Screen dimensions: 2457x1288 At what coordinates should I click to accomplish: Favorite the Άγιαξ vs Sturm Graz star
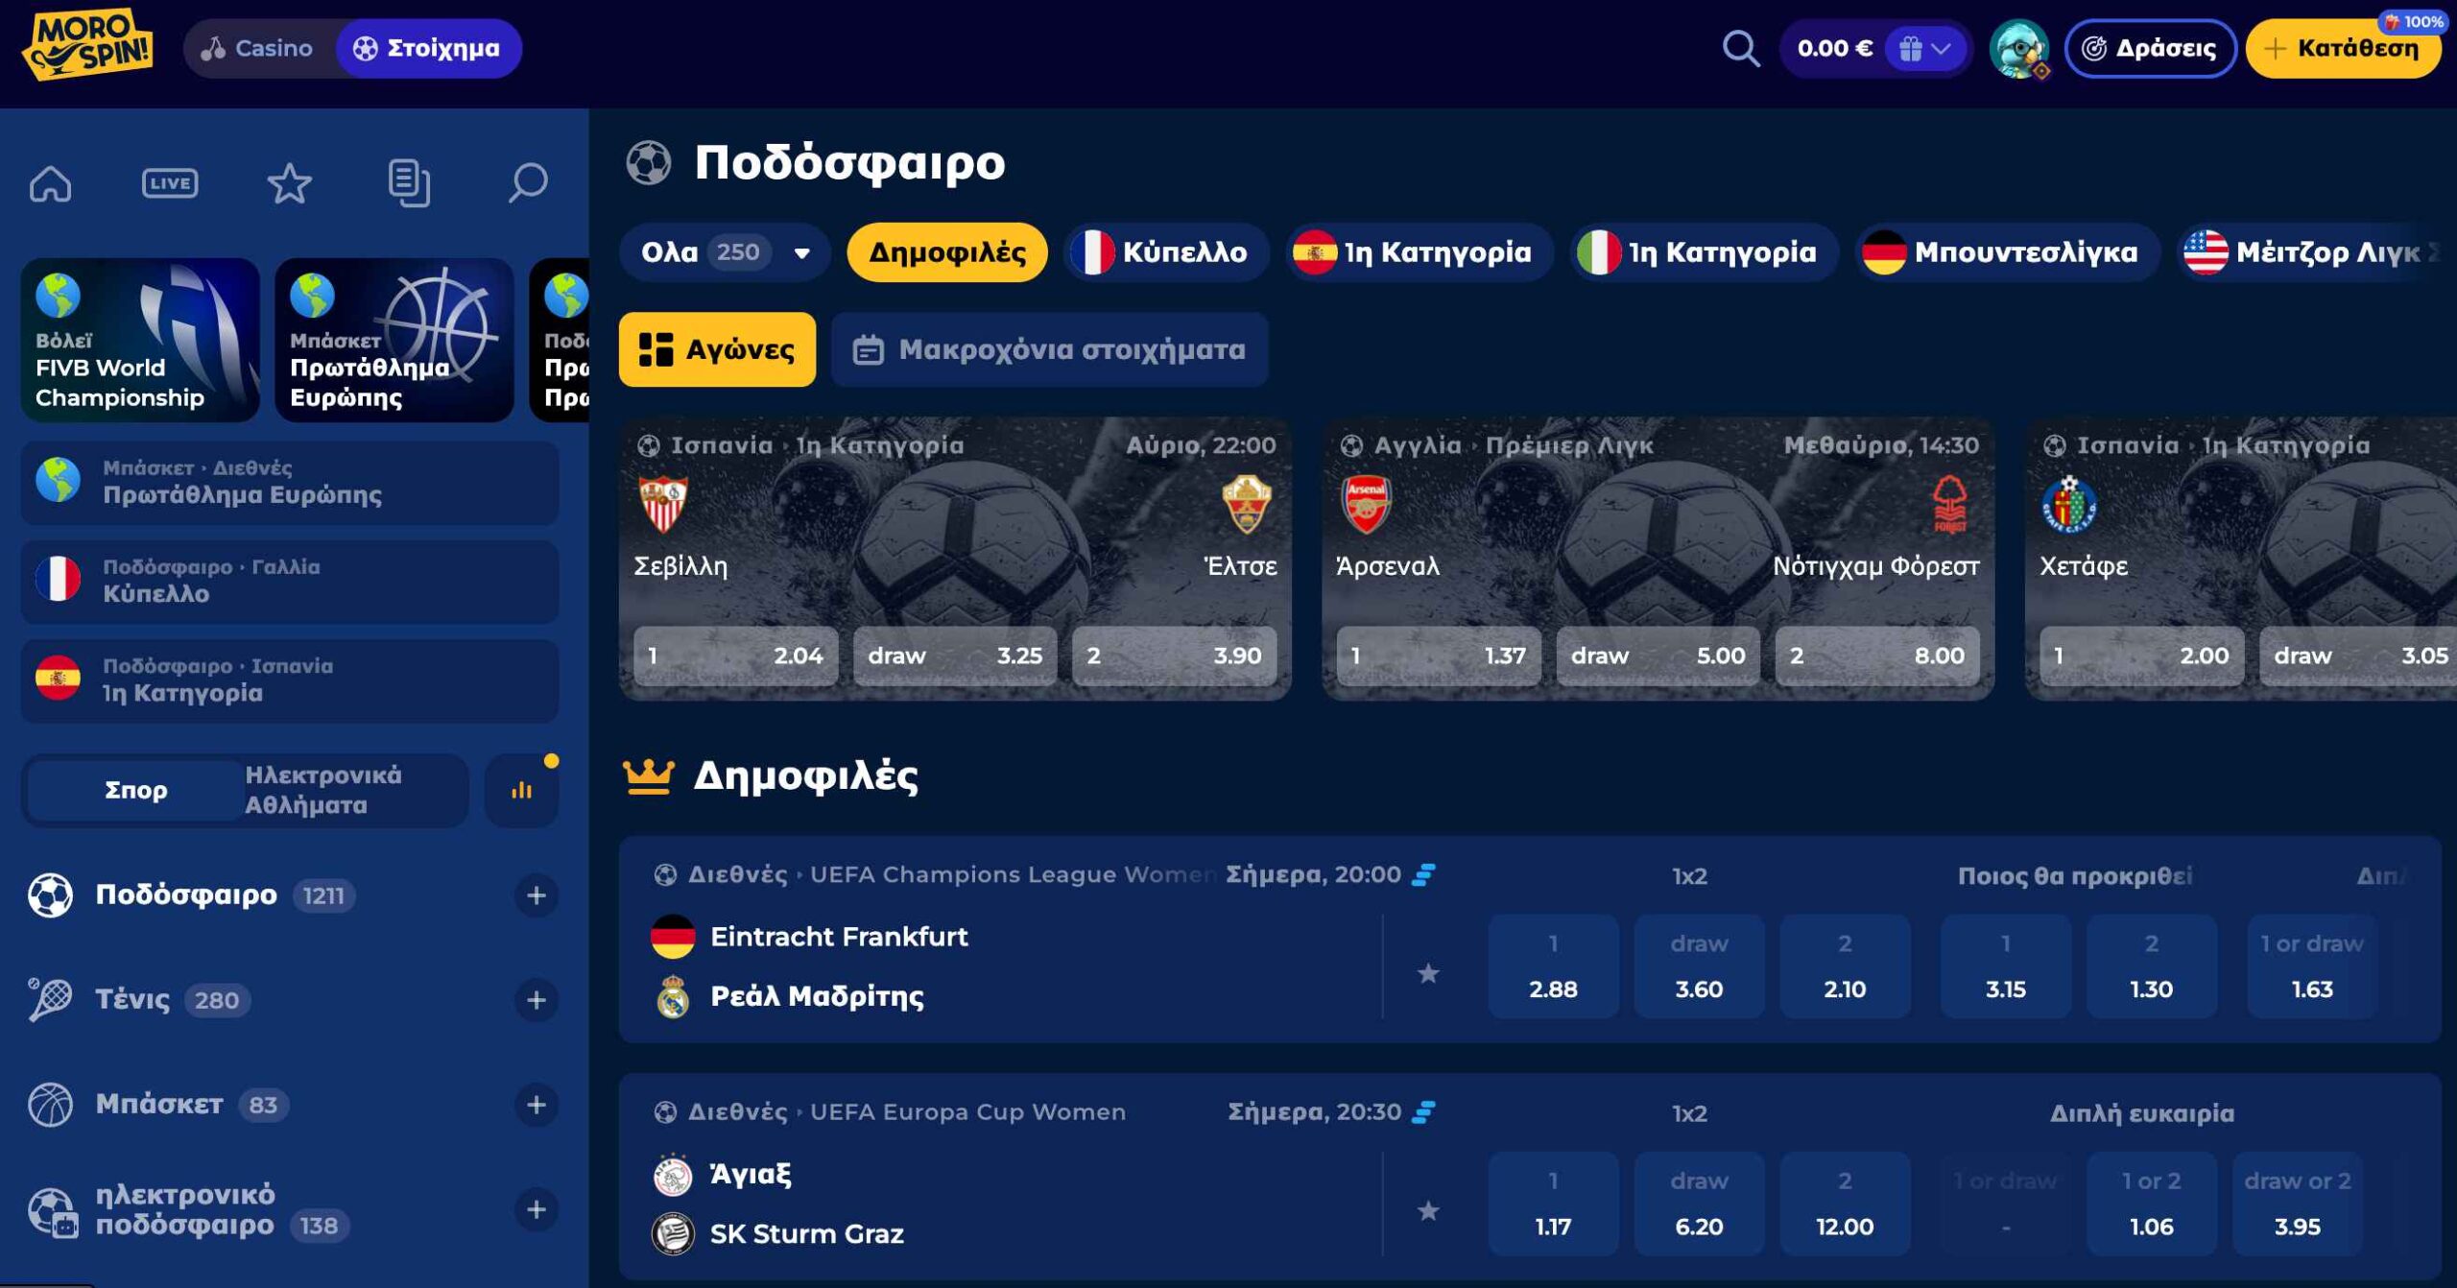[x=1428, y=1210]
